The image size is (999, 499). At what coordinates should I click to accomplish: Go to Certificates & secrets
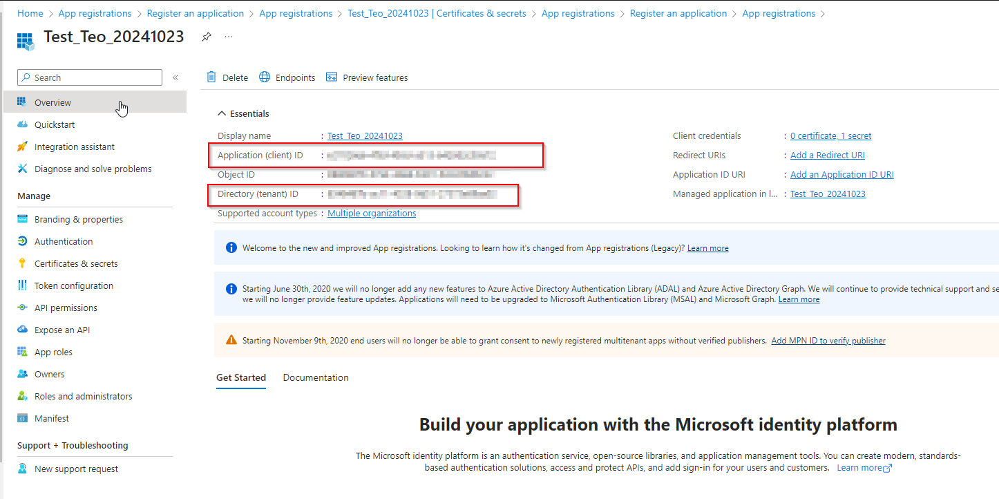point(76,263)
